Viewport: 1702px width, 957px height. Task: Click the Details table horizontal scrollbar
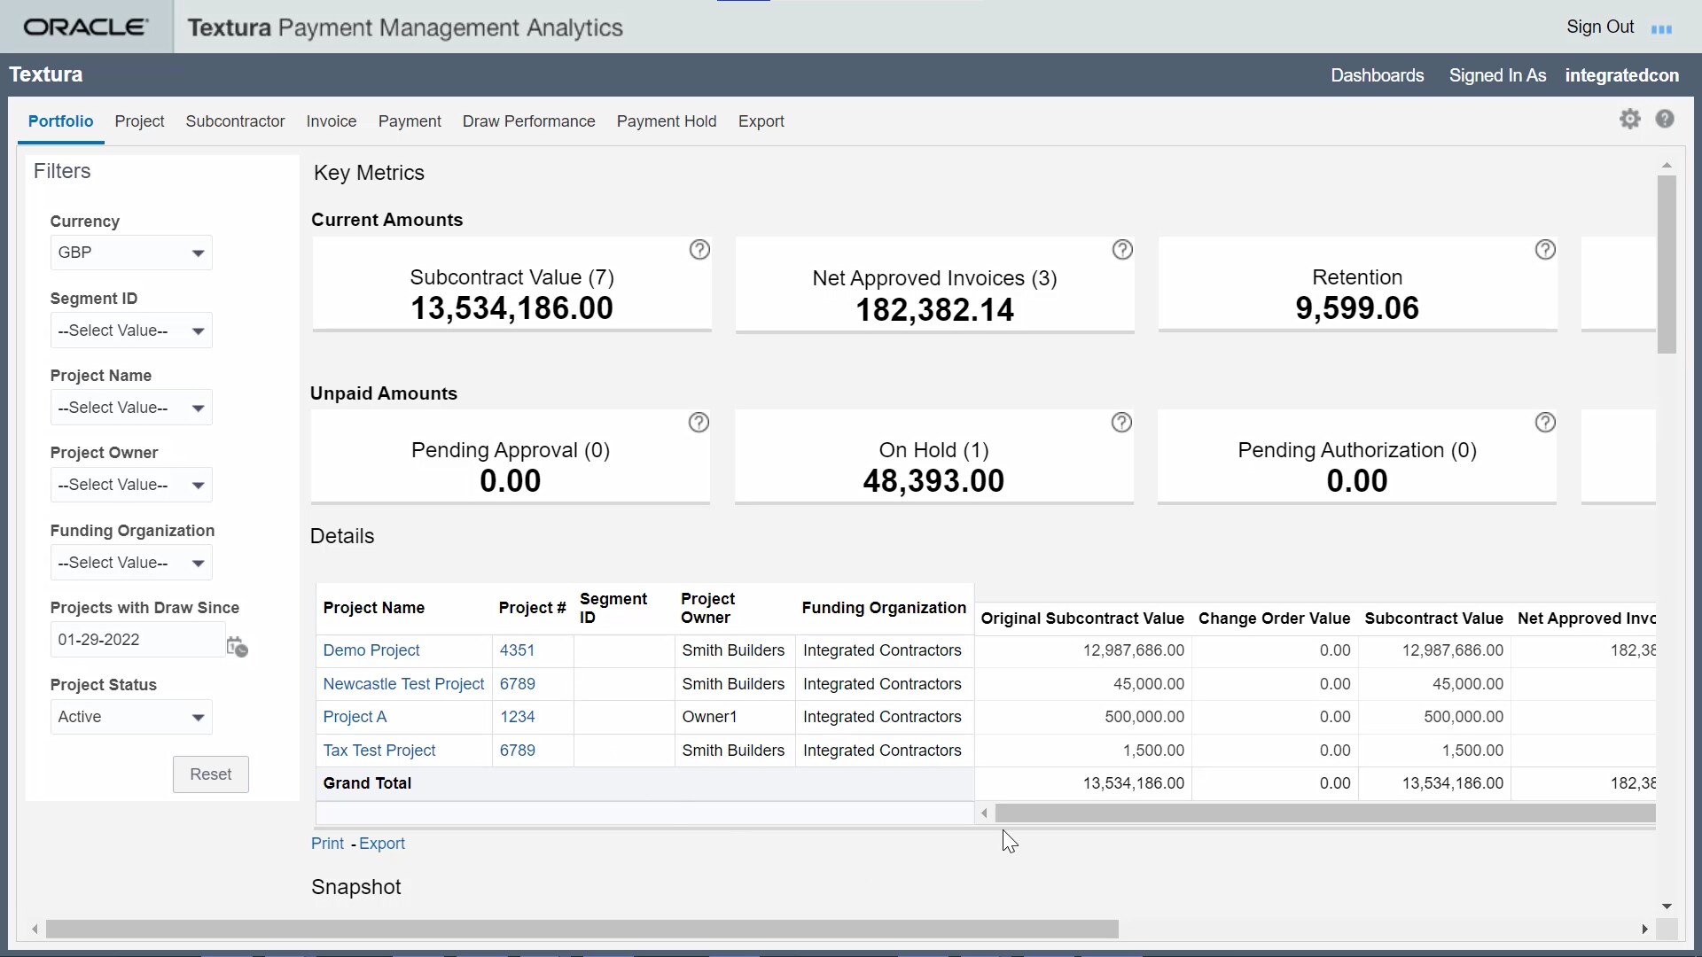tap(1324, 813)
